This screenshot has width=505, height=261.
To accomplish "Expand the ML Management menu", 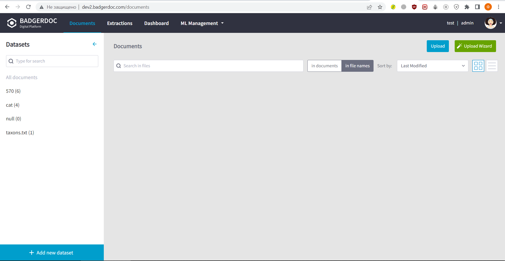I will tap(202, 23).
